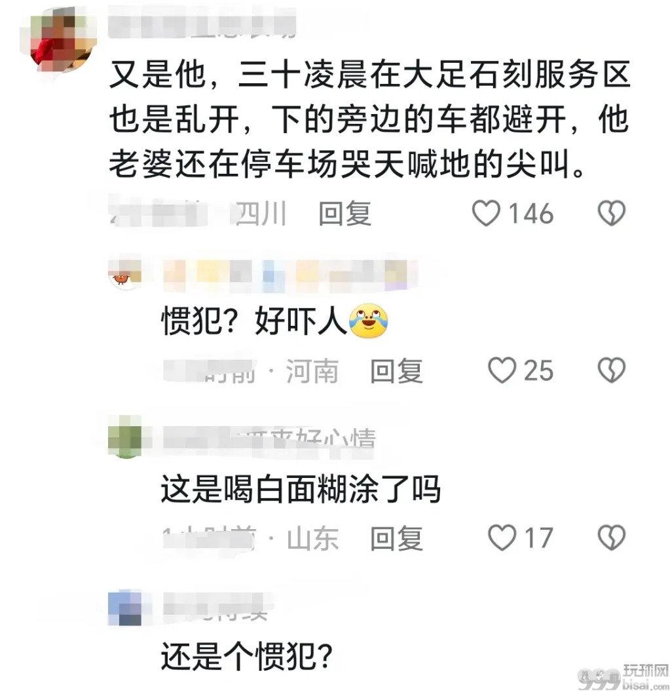Select the comment text 还是个惯犯？

pos(246,657)
